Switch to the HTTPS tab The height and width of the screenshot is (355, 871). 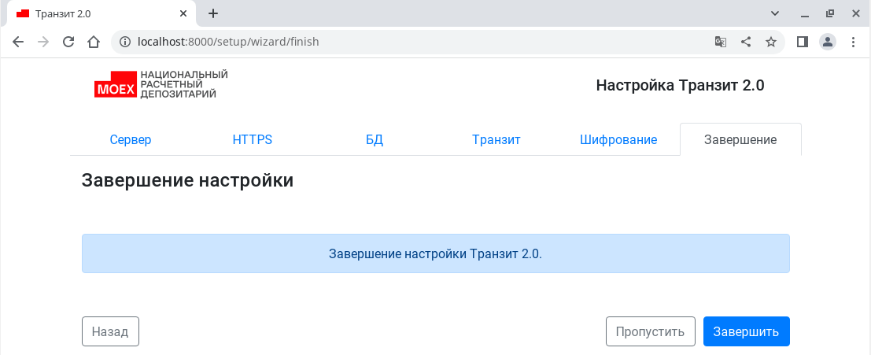[x=253, y=139]
